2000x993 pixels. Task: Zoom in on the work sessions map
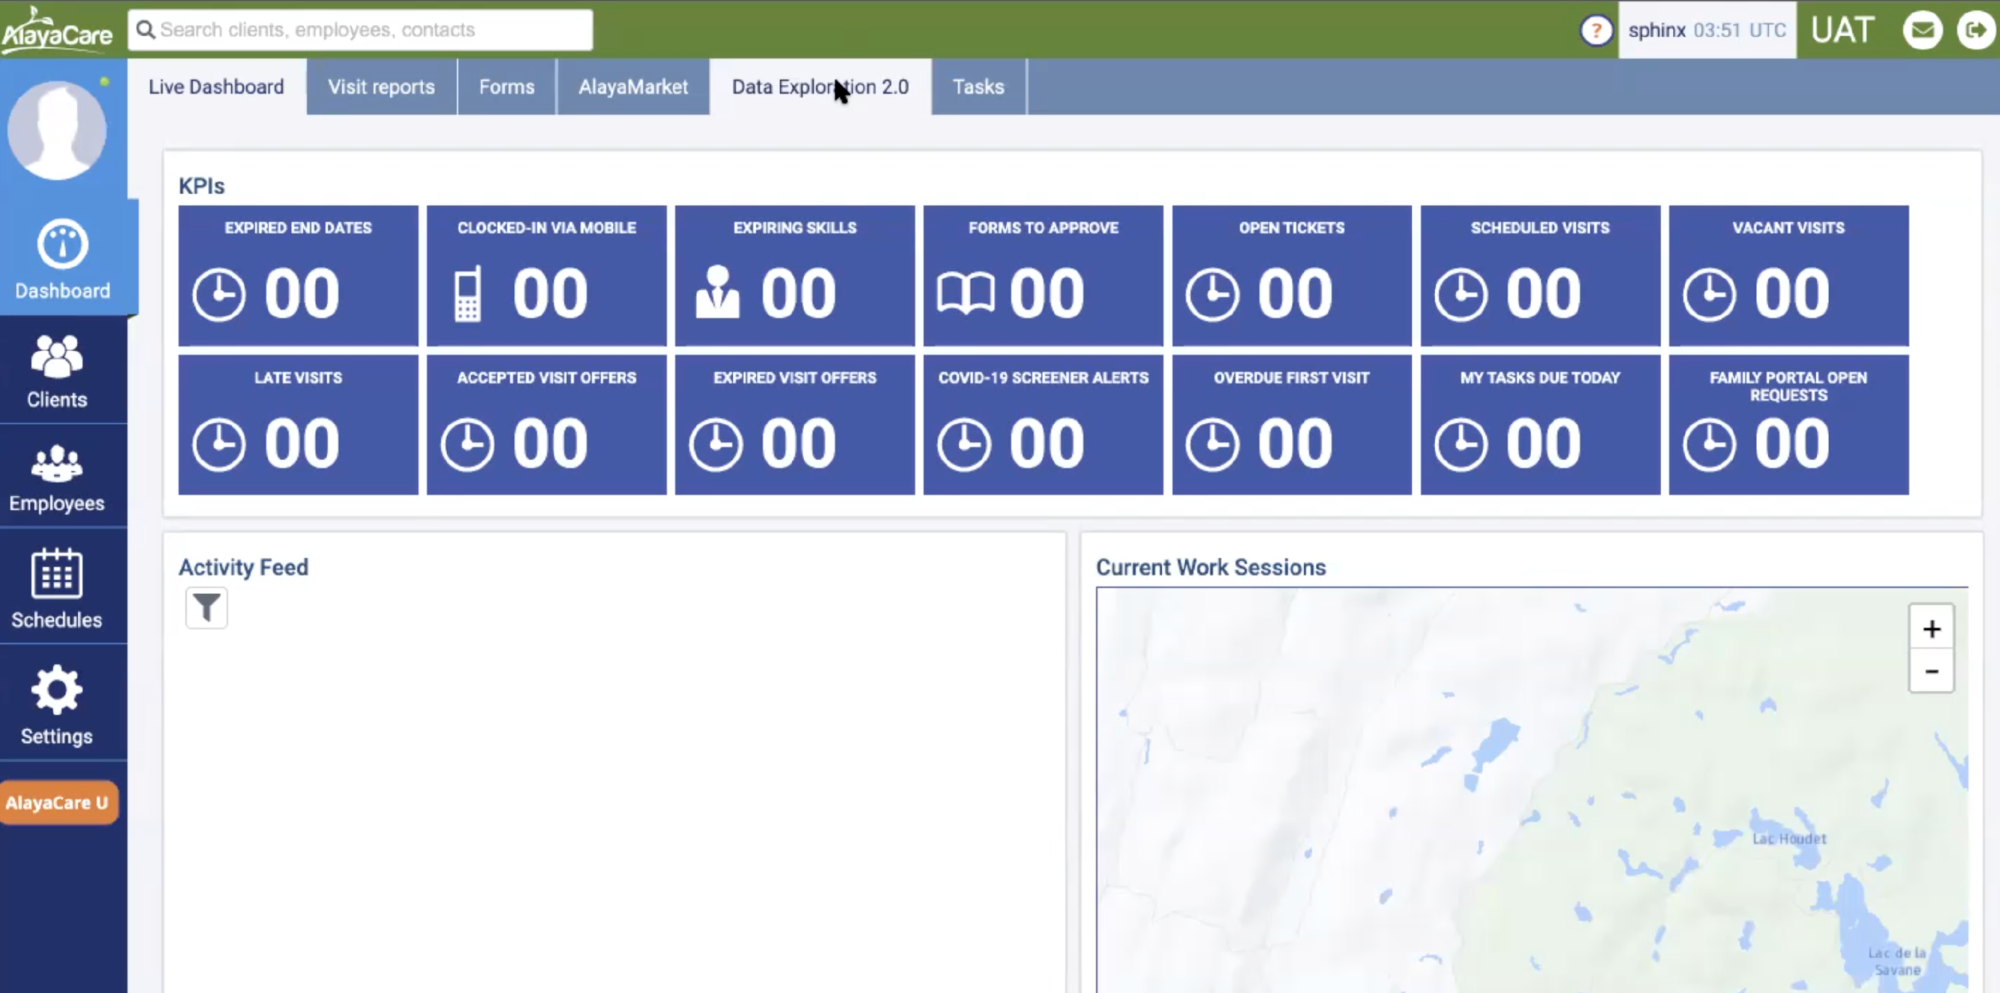pos(1931,628)
